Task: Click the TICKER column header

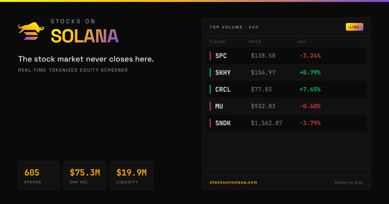Action: click(217, 42)
